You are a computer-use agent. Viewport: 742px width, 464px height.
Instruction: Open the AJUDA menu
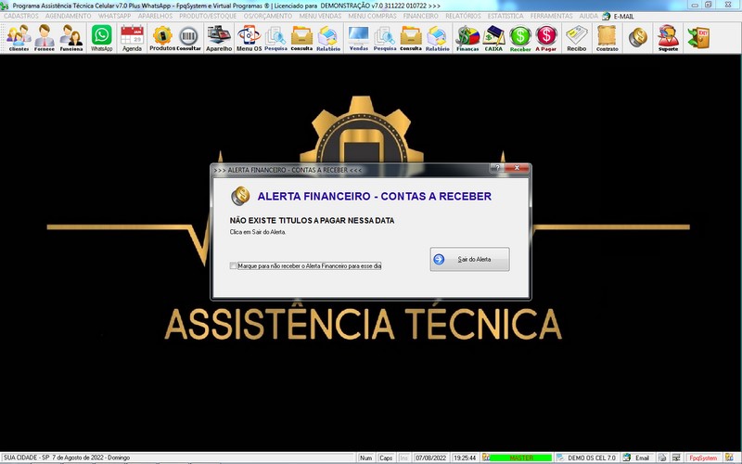[x=589, y=16]
